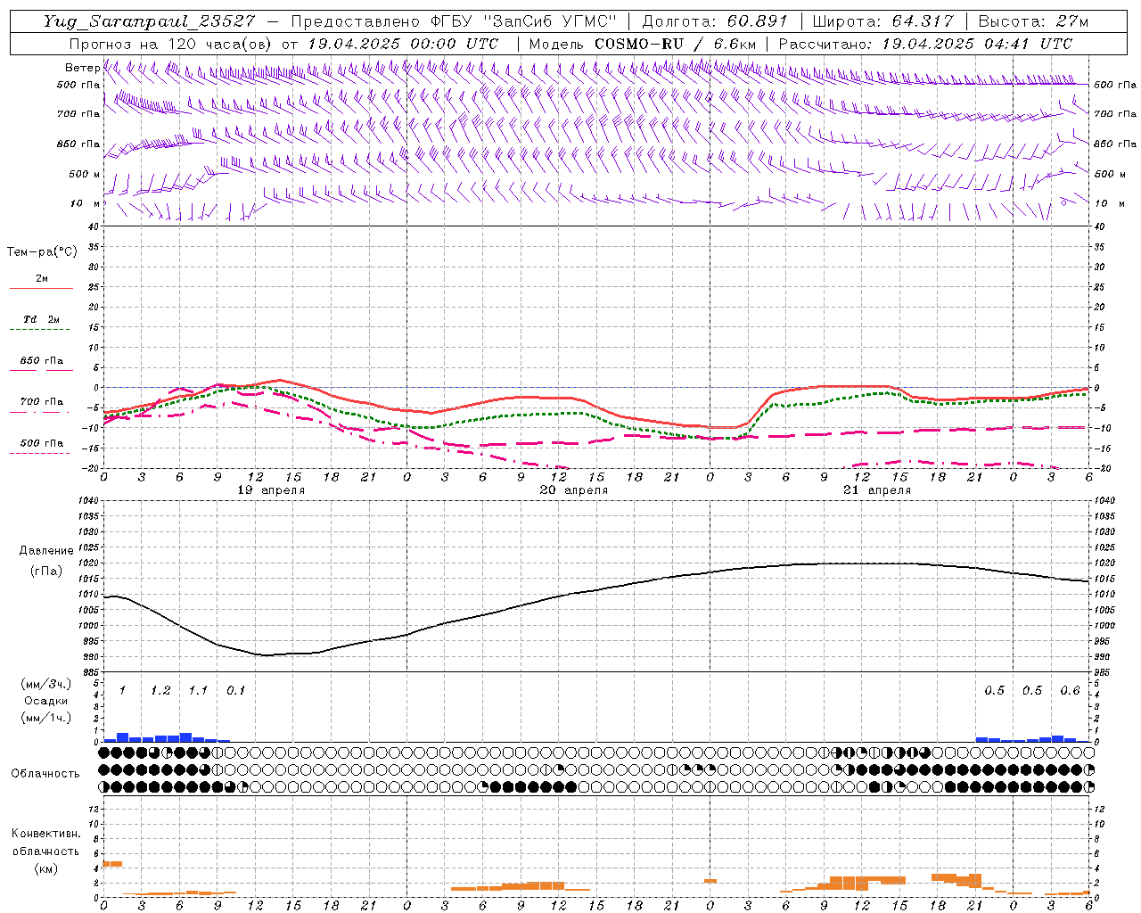This screenshot has width=1141, height=913.
Task: Click the 2м temperature legend label
Action: coord(42,279)
